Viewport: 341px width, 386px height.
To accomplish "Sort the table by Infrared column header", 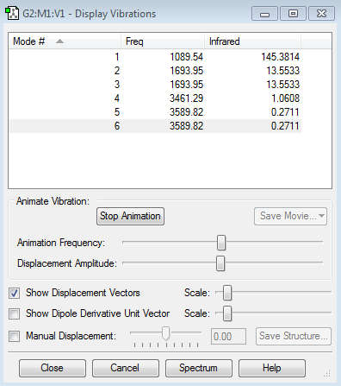I will tap(252, 41).
